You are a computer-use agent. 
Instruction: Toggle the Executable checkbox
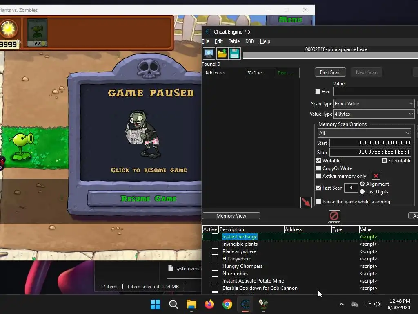tap(384, 160)
